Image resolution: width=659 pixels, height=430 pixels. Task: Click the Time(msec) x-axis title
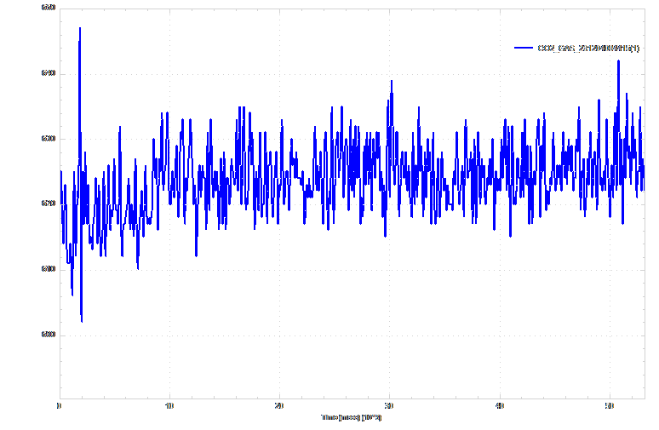click(351, 418)
